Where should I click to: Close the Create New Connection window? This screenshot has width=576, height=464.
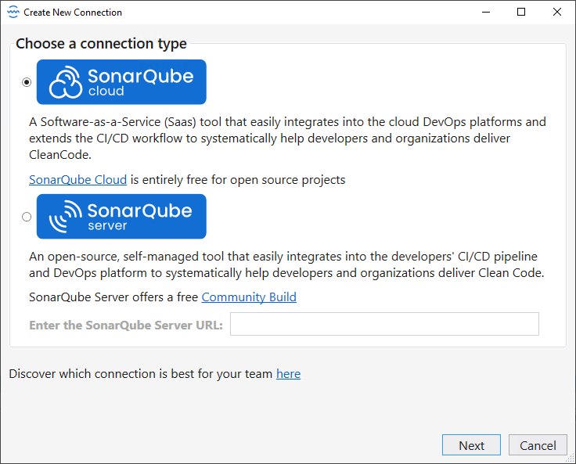click(557, 12)
